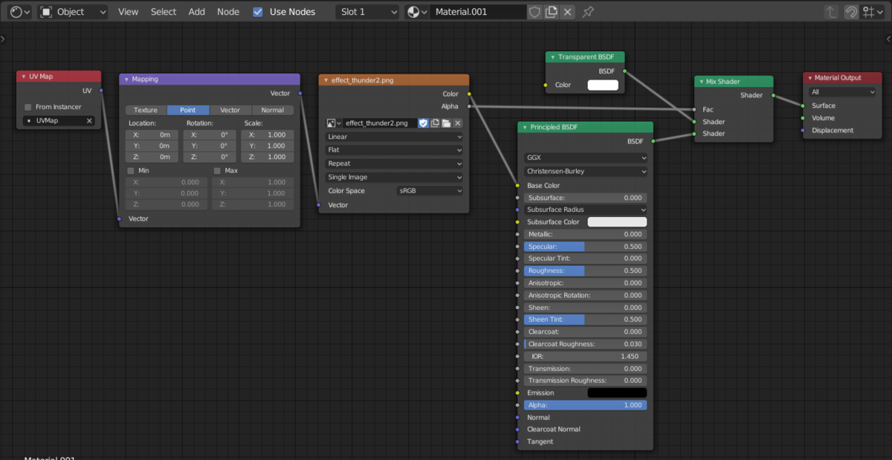Screen dimensions: 892x460
Task: Collapse the Principled BSDF node
Action: tap(525, 128)
